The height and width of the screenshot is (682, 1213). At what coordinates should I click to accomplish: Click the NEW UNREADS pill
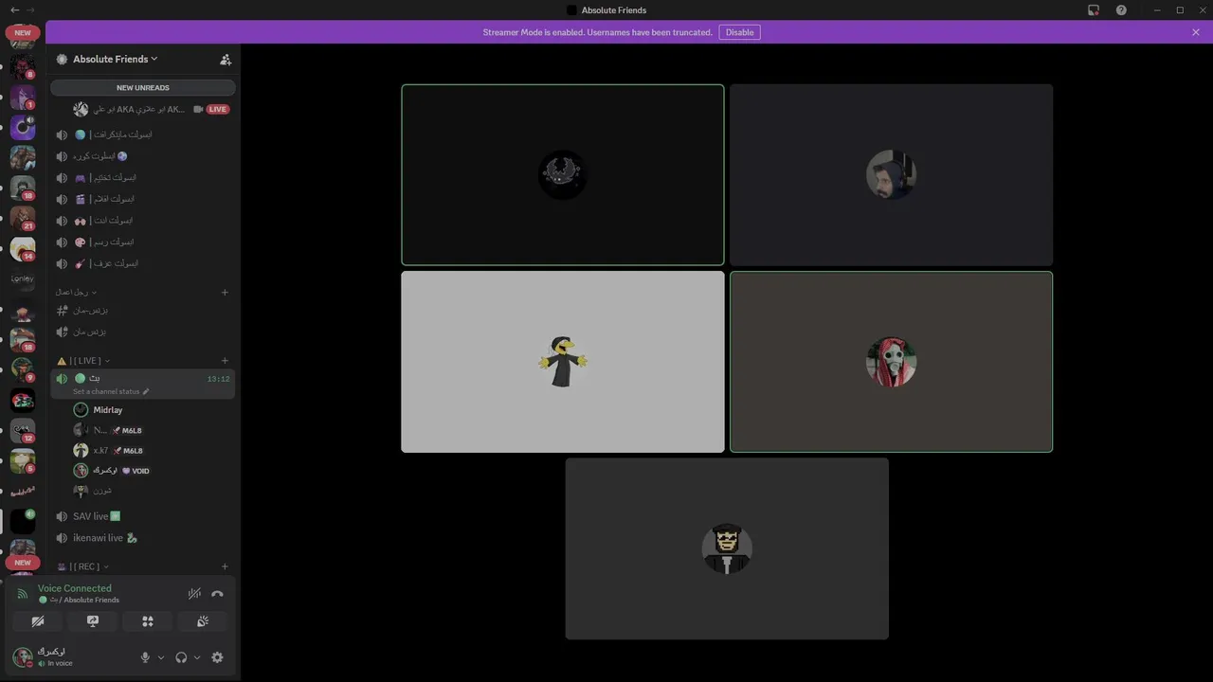(x=143, y=87)
